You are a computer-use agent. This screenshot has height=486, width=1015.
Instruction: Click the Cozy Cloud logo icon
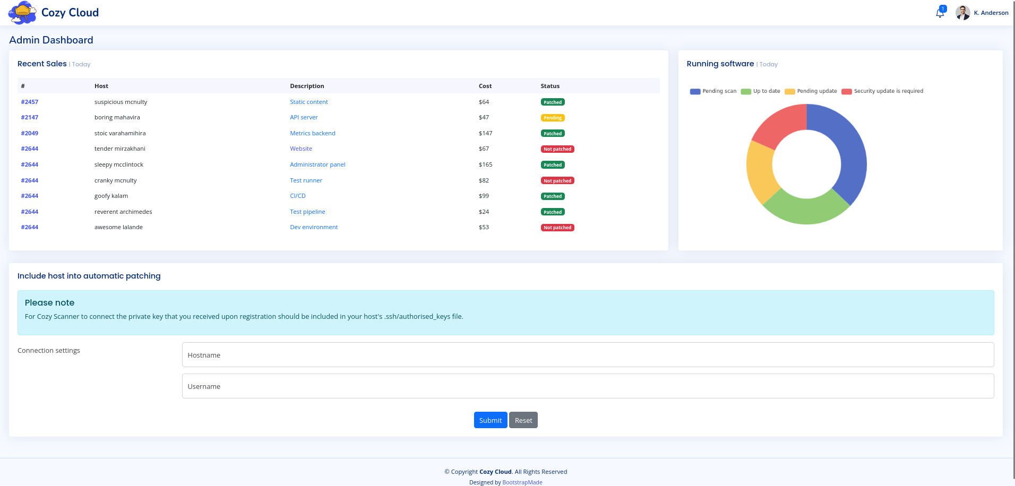point(22,13)
